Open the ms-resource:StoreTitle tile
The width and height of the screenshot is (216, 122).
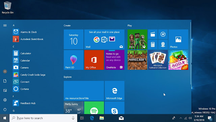pyautogui.click(x=84, y=91)
